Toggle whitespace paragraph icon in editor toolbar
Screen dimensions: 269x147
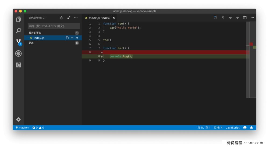click(x=223, y=18)
